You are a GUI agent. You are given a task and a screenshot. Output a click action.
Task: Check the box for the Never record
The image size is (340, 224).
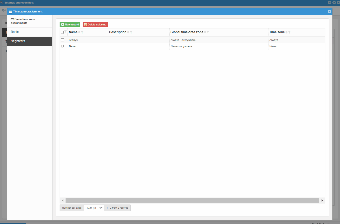click(x=62, y=46)
